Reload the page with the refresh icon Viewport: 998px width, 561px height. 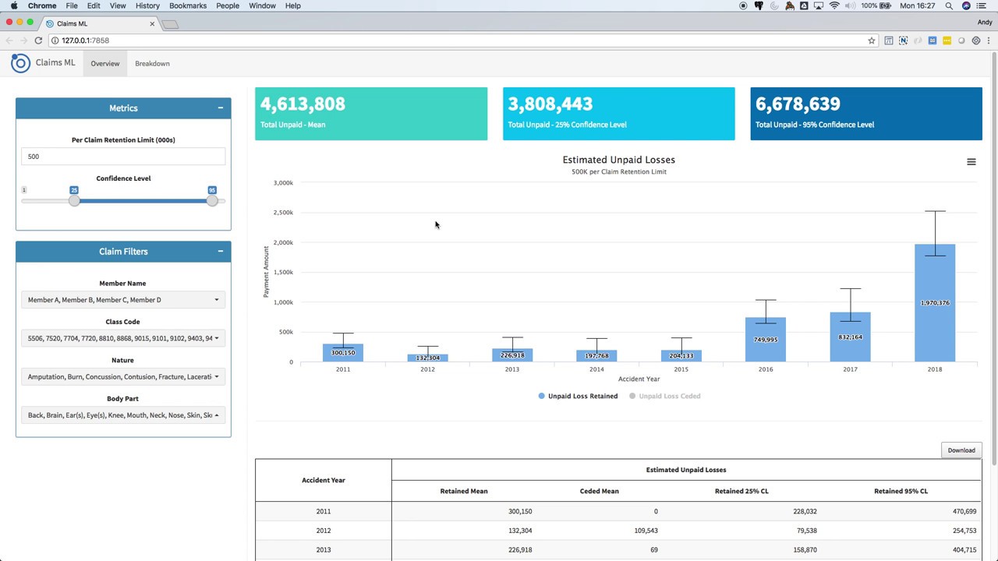click(38, 41)
